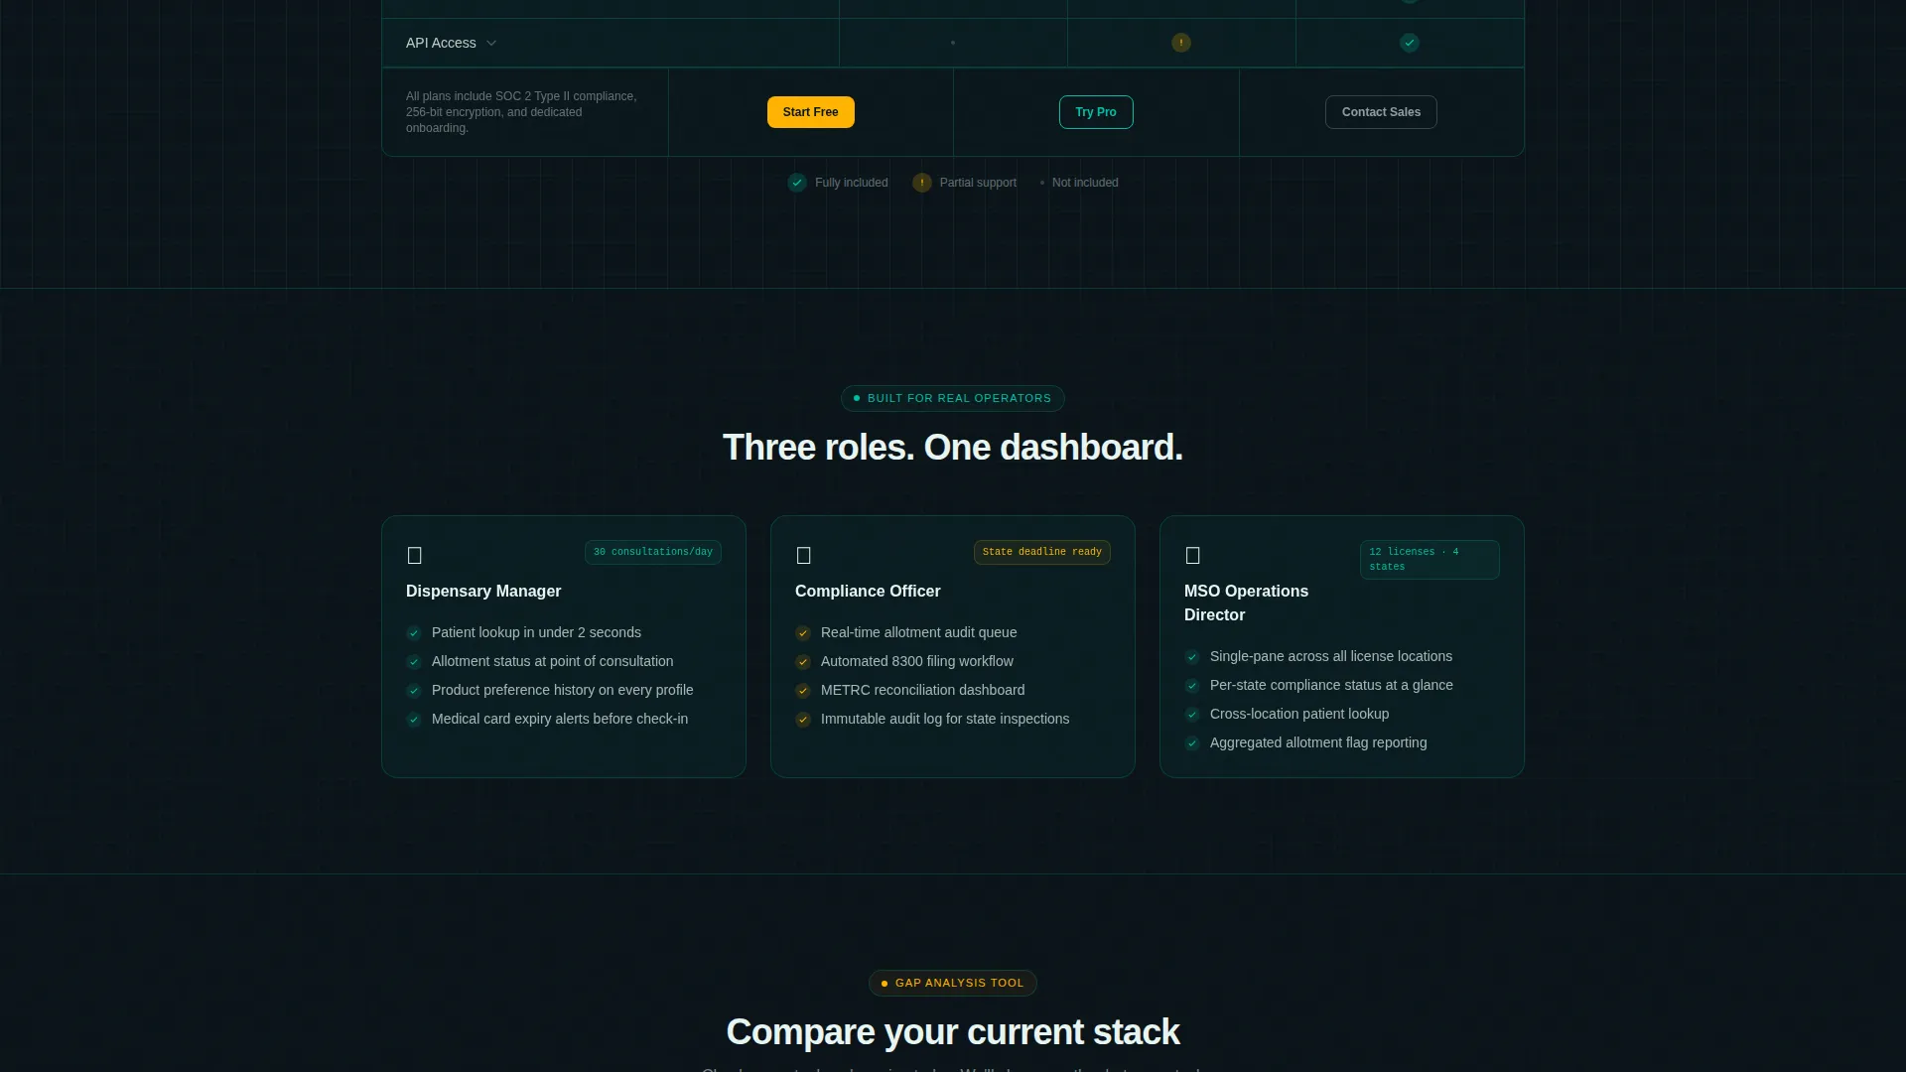Click 'Medical card expiry alerts before check-in' text
Viewport: 1906px width, 1072px height.
click(560, 719)
